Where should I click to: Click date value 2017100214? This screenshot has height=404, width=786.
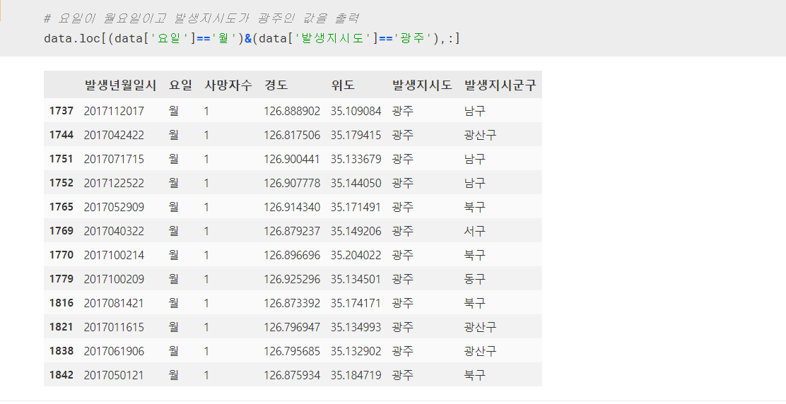click(114, 255)
